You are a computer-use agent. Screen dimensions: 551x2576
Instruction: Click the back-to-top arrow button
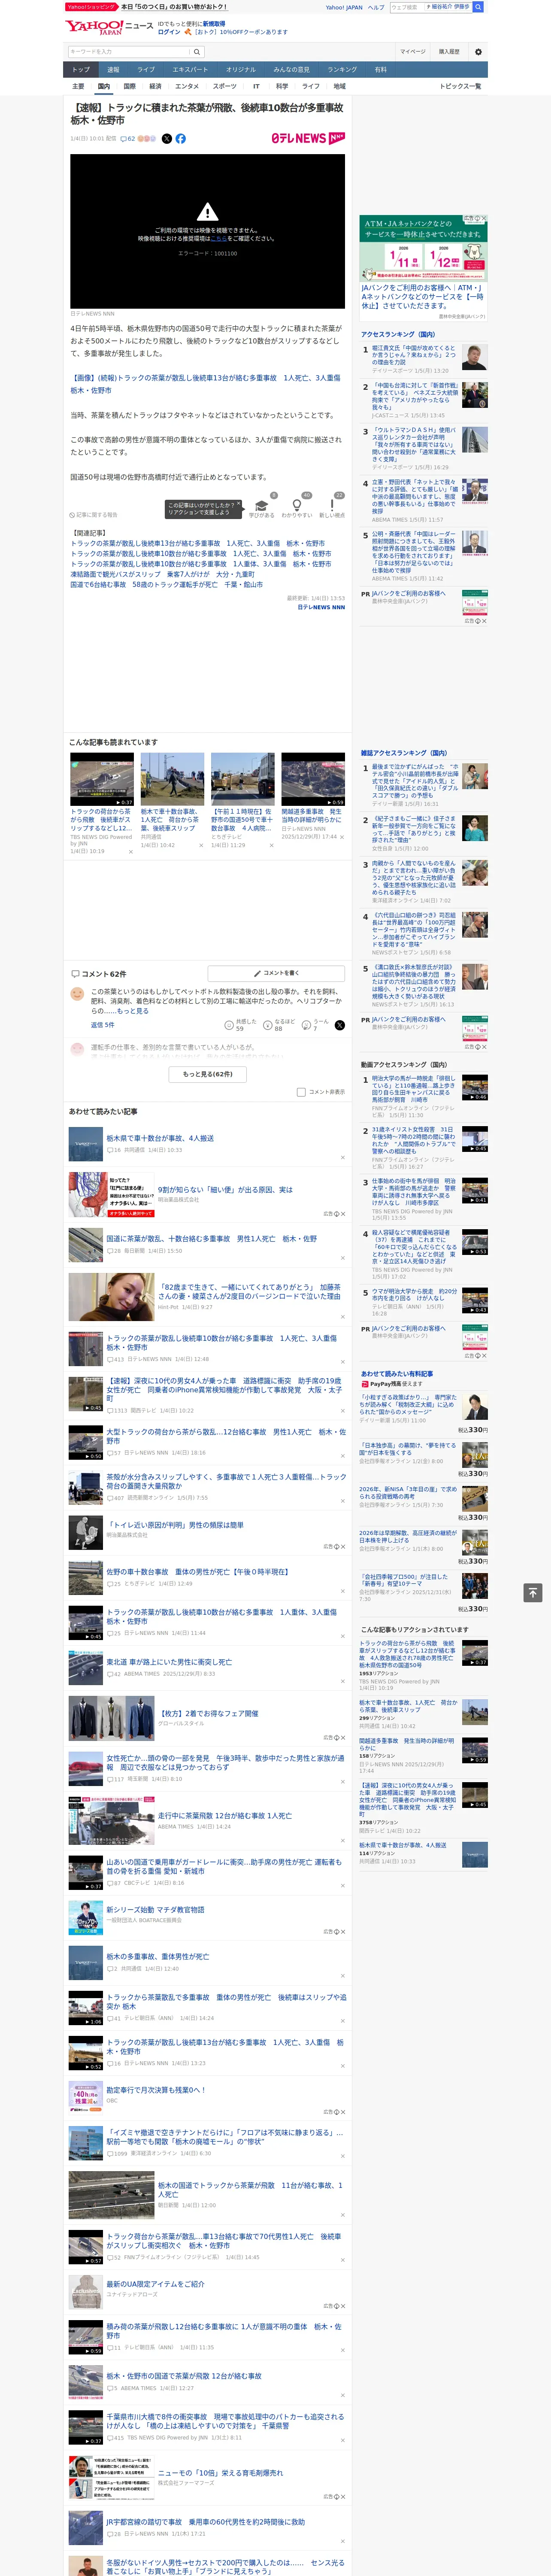pyautogui.click(x=533, y=1593)
